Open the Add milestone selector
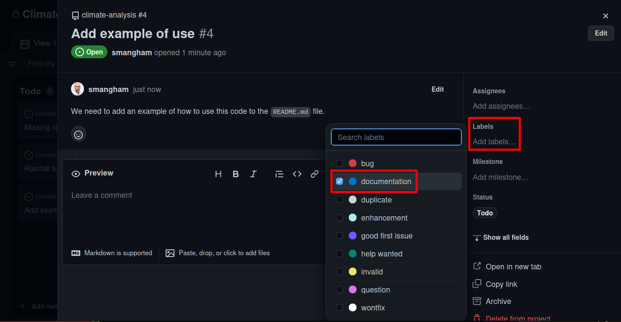This screenshot has height=322, width=621. (x=500, y=177)
